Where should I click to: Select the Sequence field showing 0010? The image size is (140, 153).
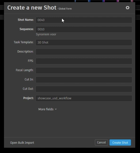[84, 29]
